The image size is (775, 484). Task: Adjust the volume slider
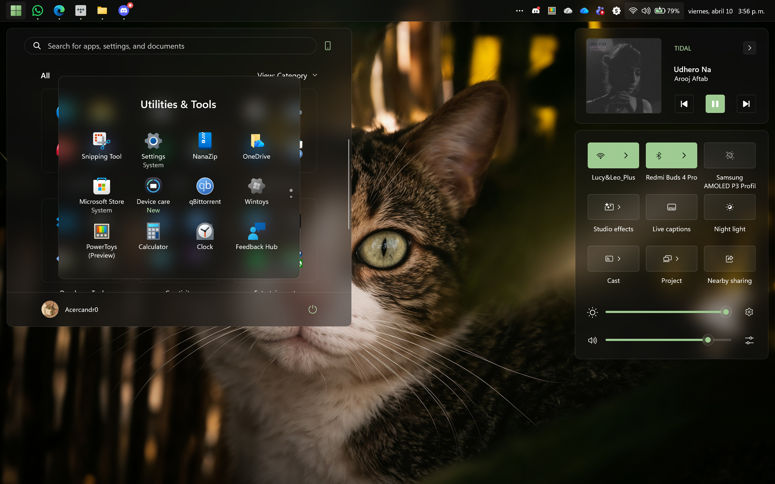coord(668,340)
